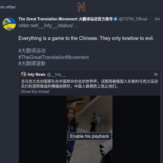Click the orange Nitter N logo

(x=81, y=7)
